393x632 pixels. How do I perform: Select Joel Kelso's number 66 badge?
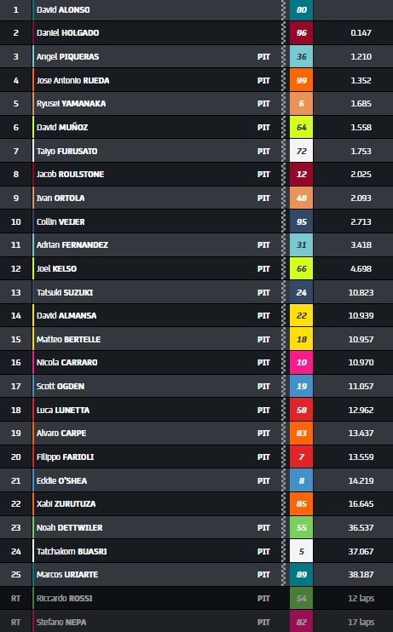click(302, 269)
